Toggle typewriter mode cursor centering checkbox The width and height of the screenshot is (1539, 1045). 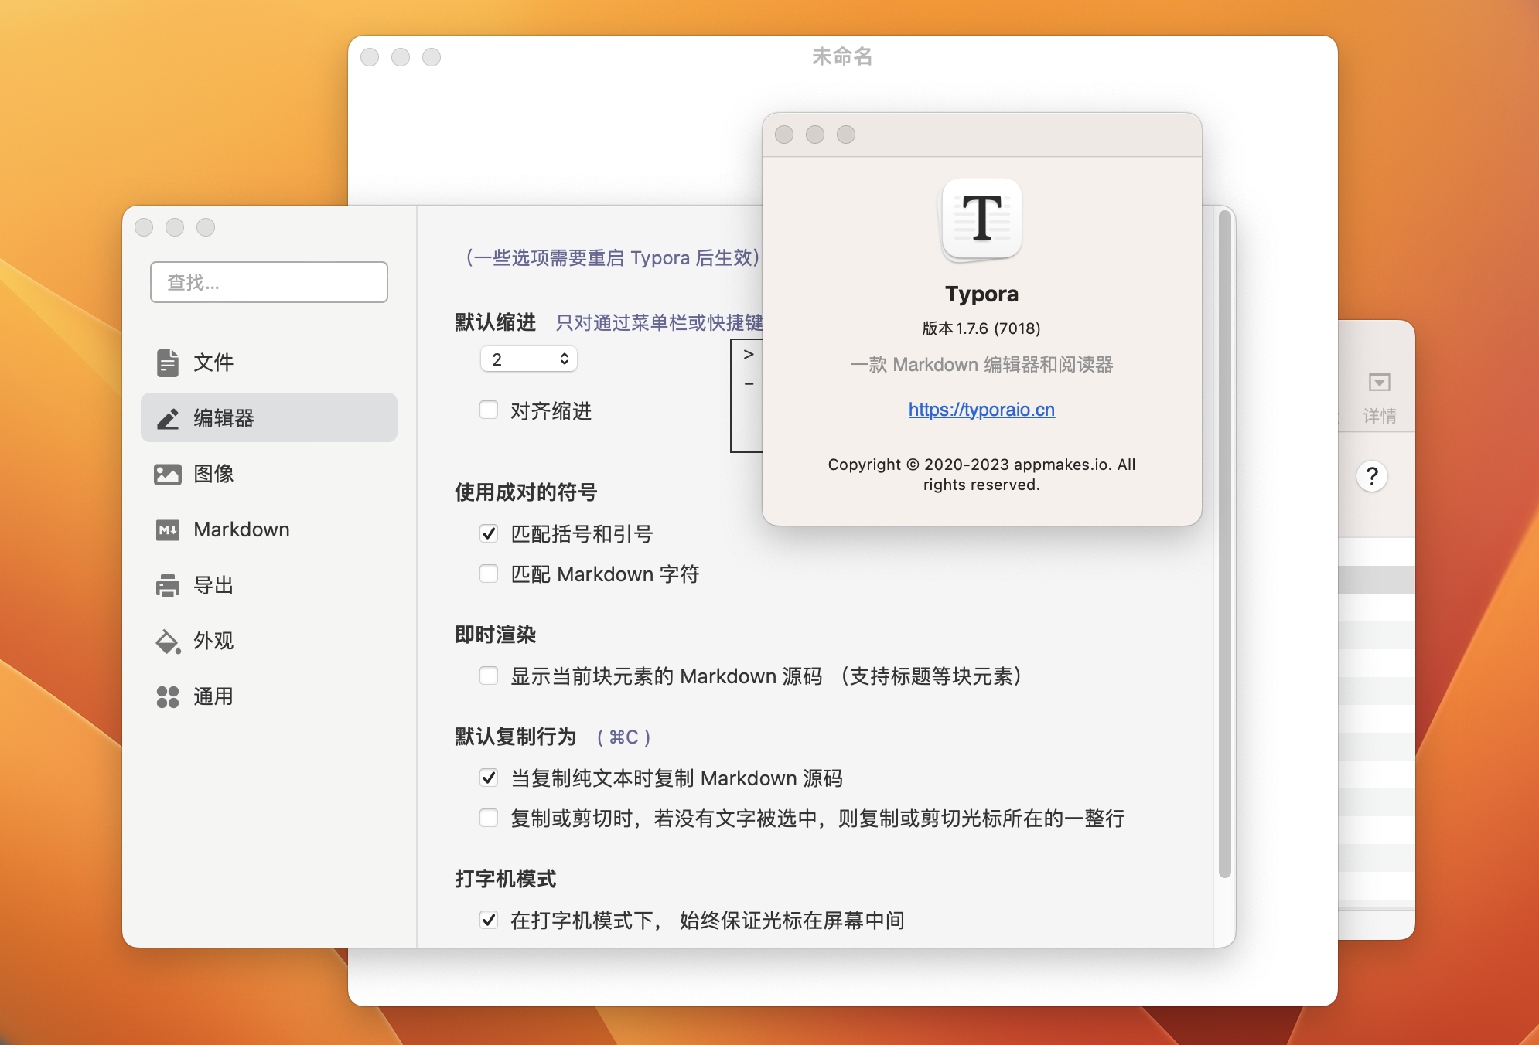coord(489,920)
